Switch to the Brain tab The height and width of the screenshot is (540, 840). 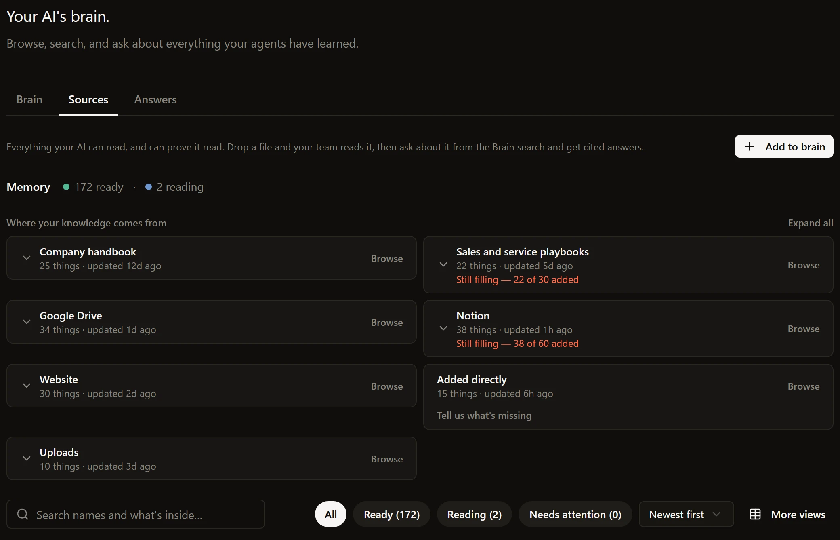29,99
